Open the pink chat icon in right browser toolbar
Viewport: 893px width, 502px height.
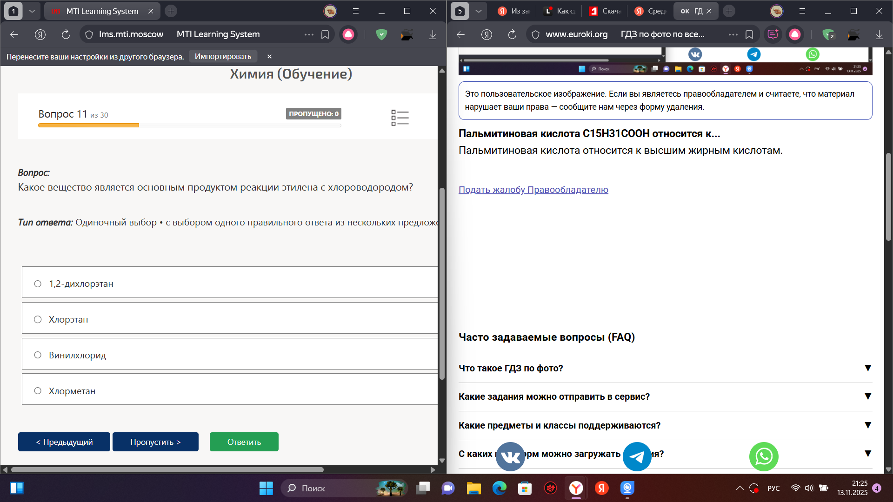pyautogui.click(x=773, y=34)
